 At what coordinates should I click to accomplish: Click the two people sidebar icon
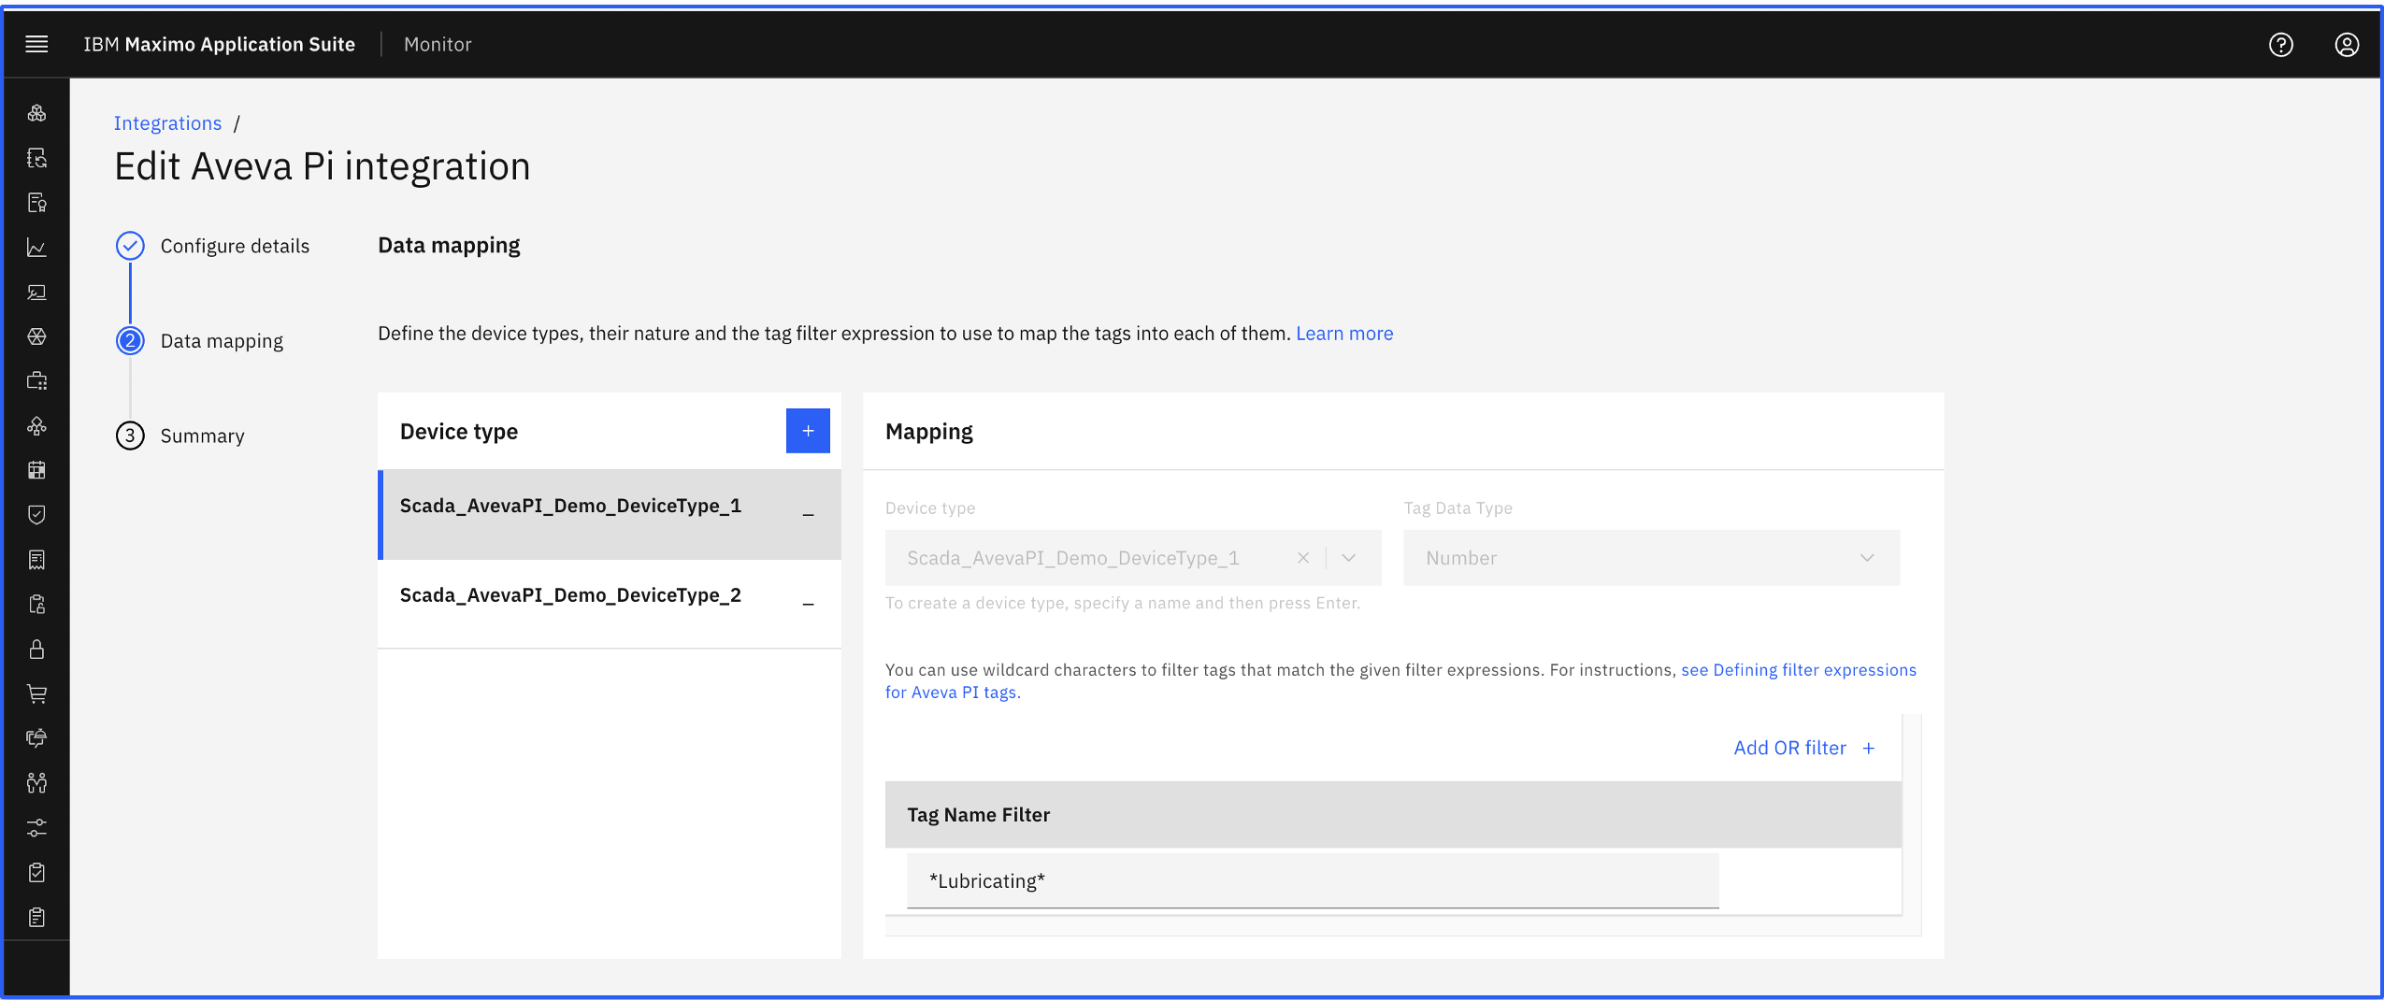pos(36,783)
